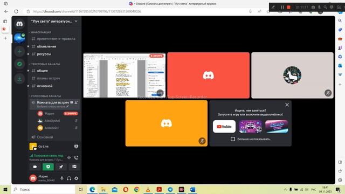Stop the screen recording red button
Image resolution: width=345 pixels, height=194 pixels.
coord(288,7)
